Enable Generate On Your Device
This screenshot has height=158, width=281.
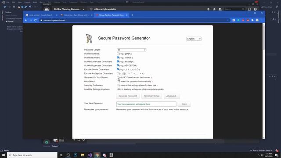118,77
